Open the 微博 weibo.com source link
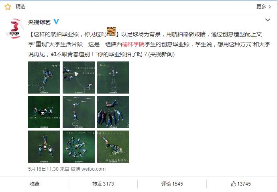The width and height of the screenshot is (277, 192). (88, 169)
